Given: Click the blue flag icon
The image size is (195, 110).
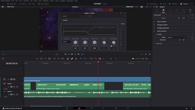Looking at the screenshot, I should coord(80,58).
